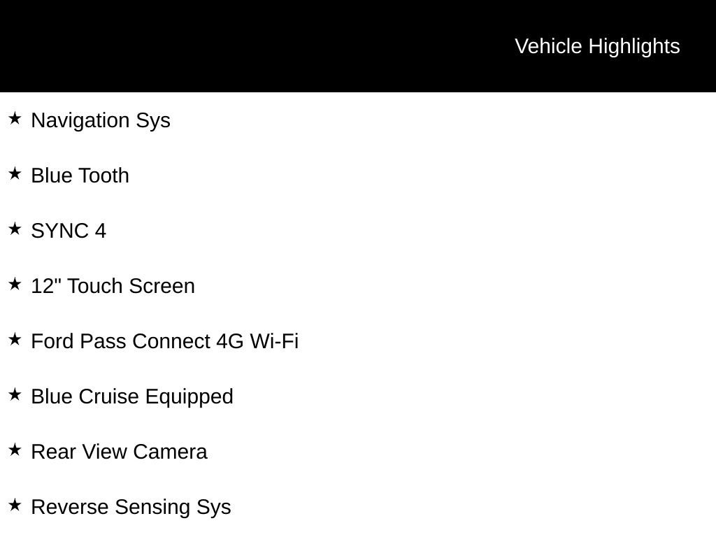The image size is (716, 537).
Task: Select the Blue Tooth list item
Action: [x=80, y=176]
